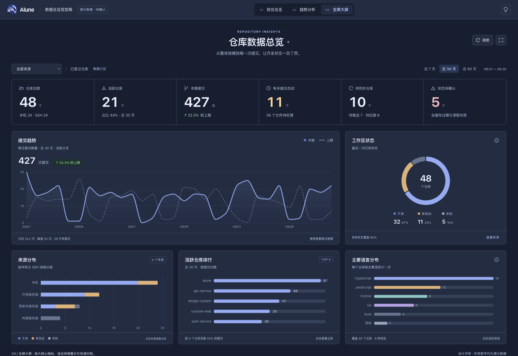The width and height of the screenshot is (518, 356).
Task: Click the clock icon beside 有未提交改动
Action: point(268,88)
